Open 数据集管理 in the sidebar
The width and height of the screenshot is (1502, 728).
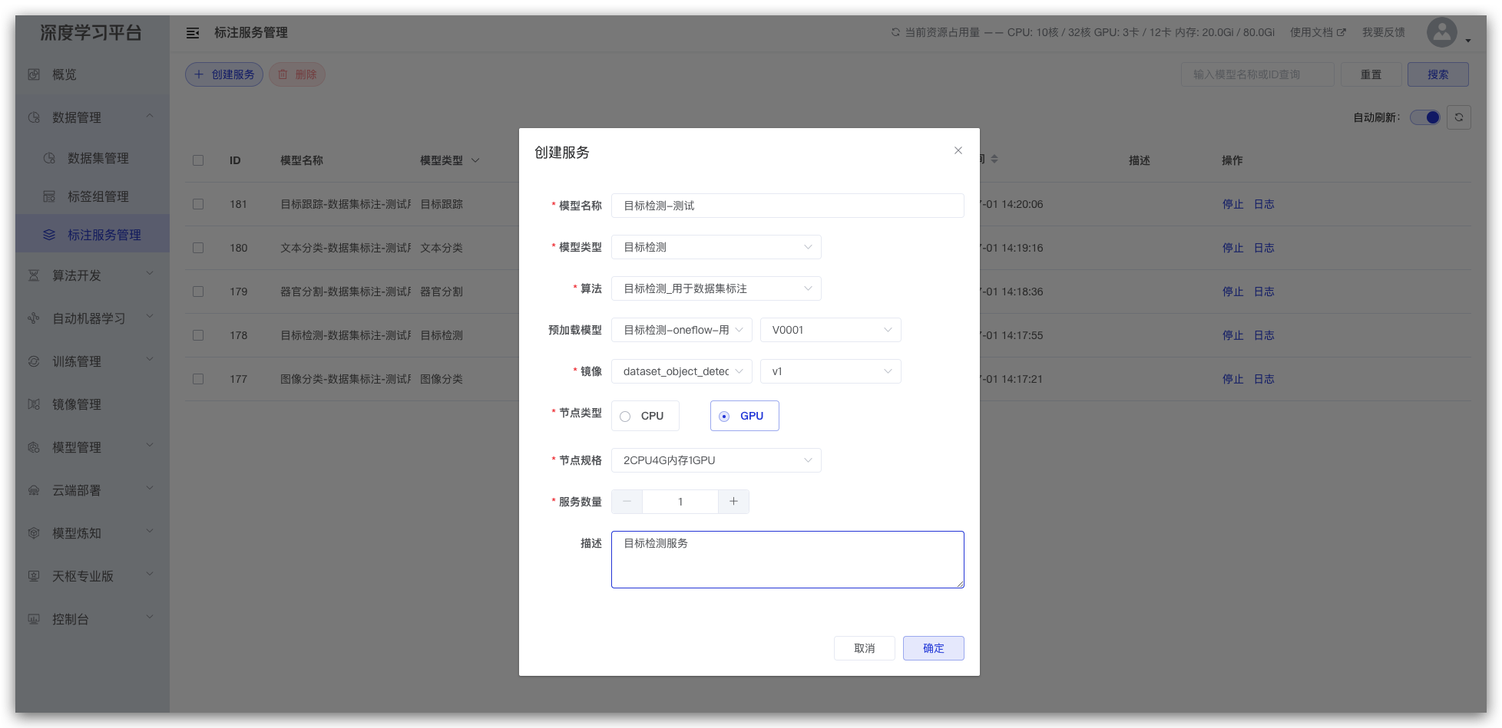point(98,158)
